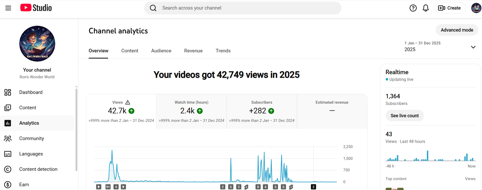Click the YouTube Studio logo

36,8
